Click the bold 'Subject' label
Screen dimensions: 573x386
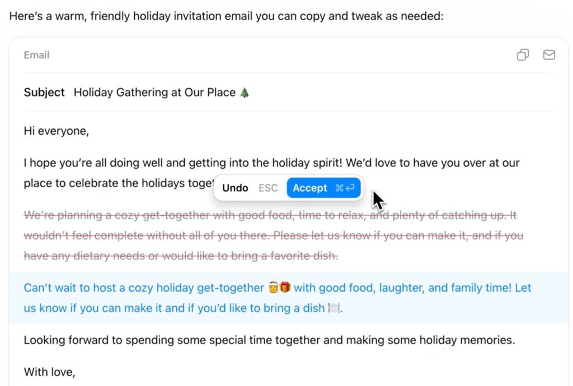[x=44, y=93]
